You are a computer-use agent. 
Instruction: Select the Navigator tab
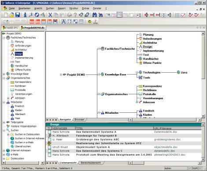point(65,119)
